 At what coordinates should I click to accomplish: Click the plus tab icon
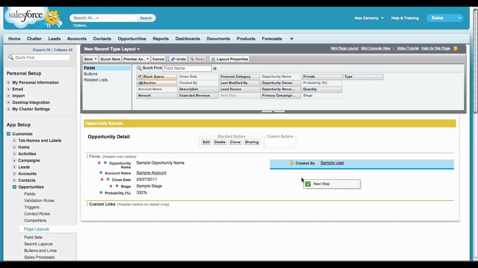pos(292,39)
